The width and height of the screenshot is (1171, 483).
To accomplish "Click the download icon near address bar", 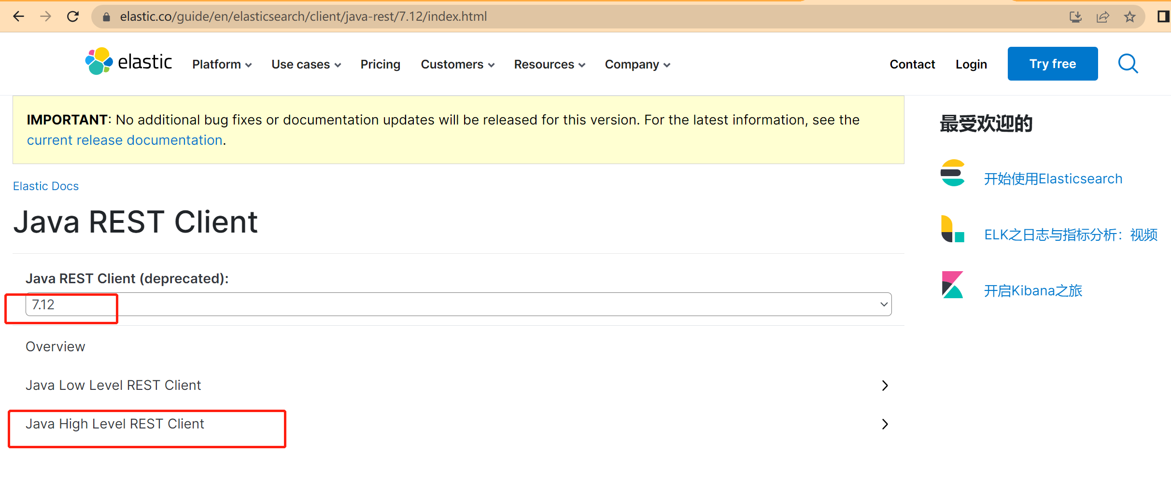I will click(1075, 16).
